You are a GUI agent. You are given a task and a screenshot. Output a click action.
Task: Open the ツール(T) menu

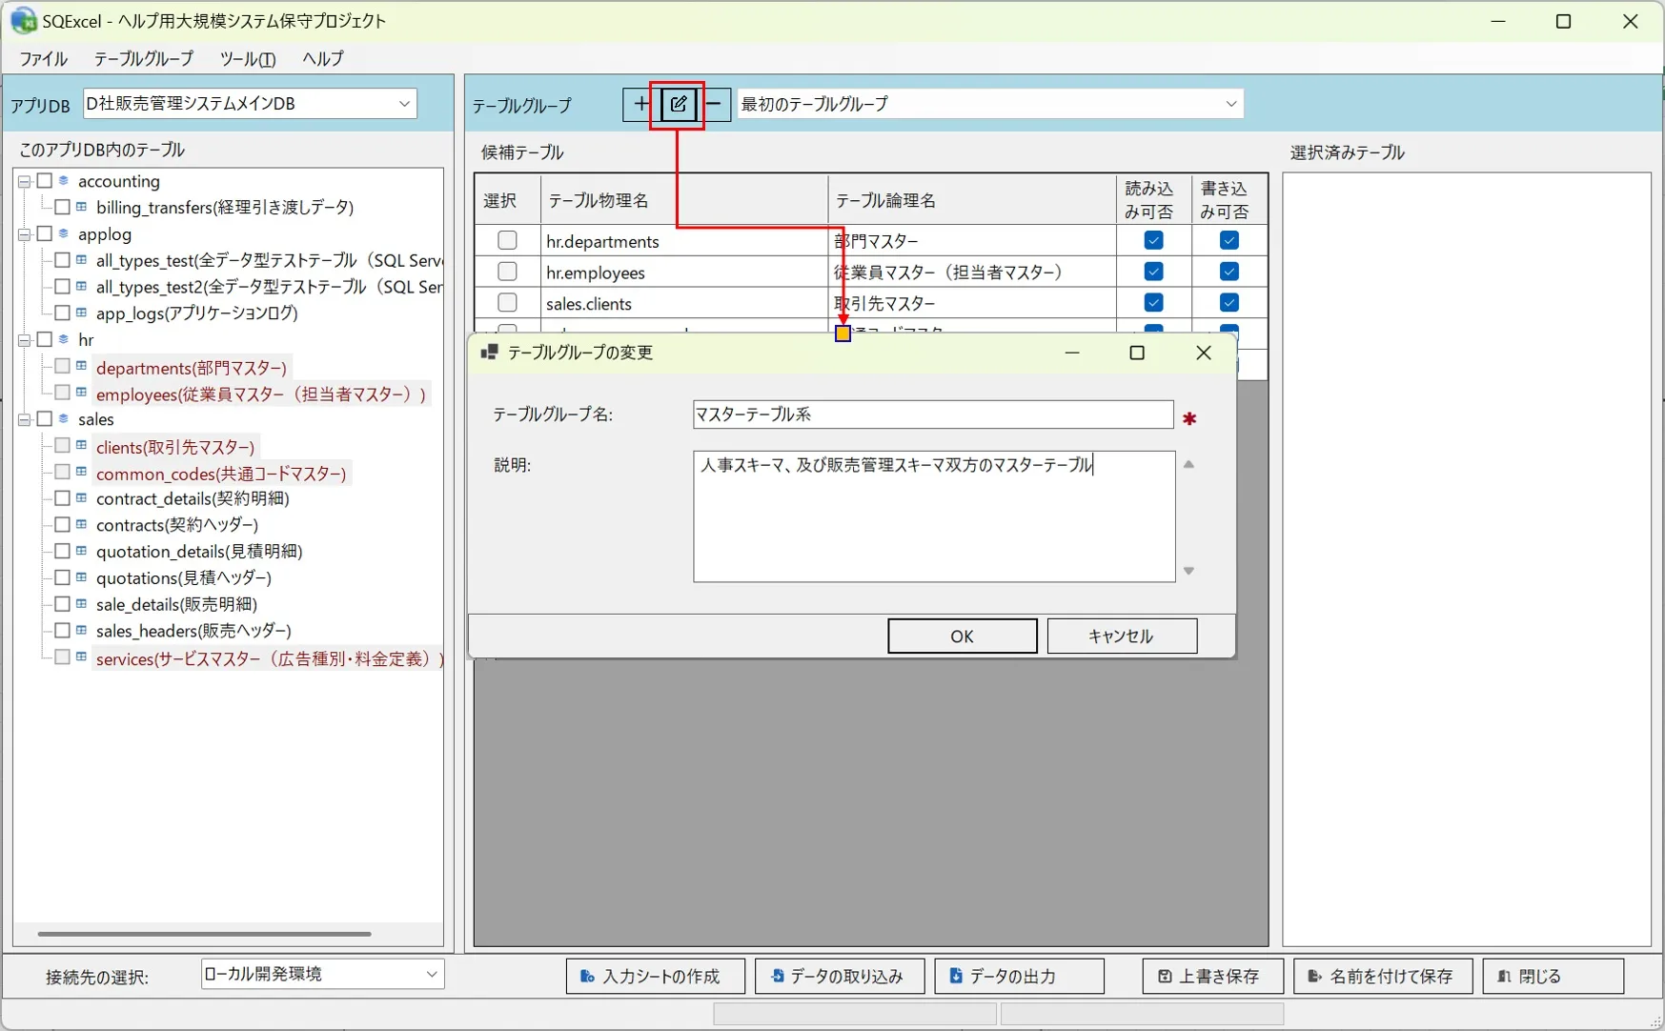coord(248,58)
